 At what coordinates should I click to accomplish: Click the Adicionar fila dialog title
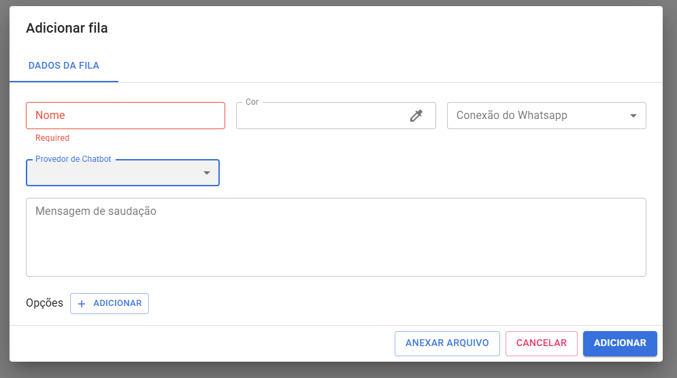(67, 28)
